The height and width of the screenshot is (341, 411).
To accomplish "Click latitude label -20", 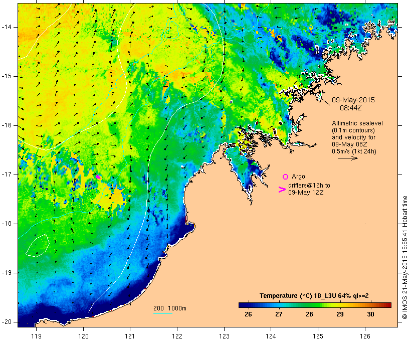I will [x=7, y=322].
